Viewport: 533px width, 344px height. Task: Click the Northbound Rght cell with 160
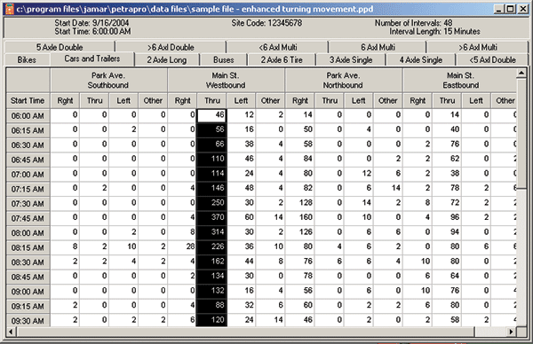click(300, 217)
